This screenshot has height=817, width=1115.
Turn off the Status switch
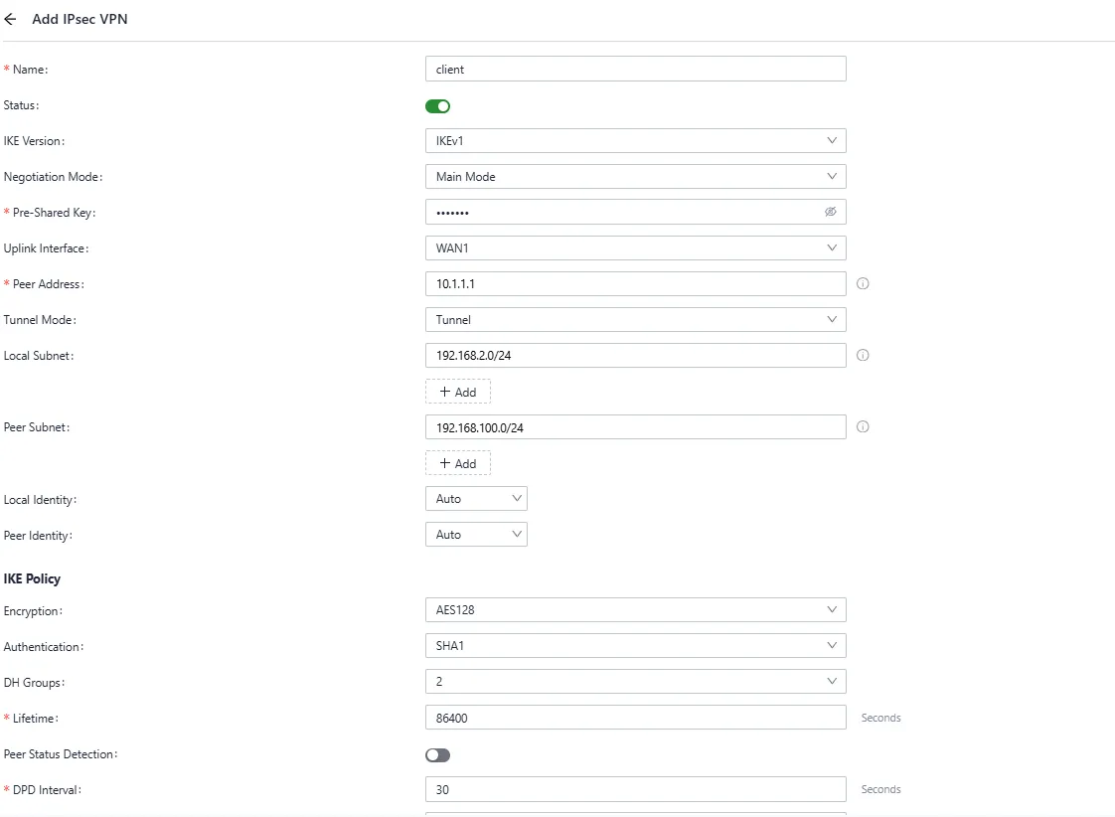[437, 106]
